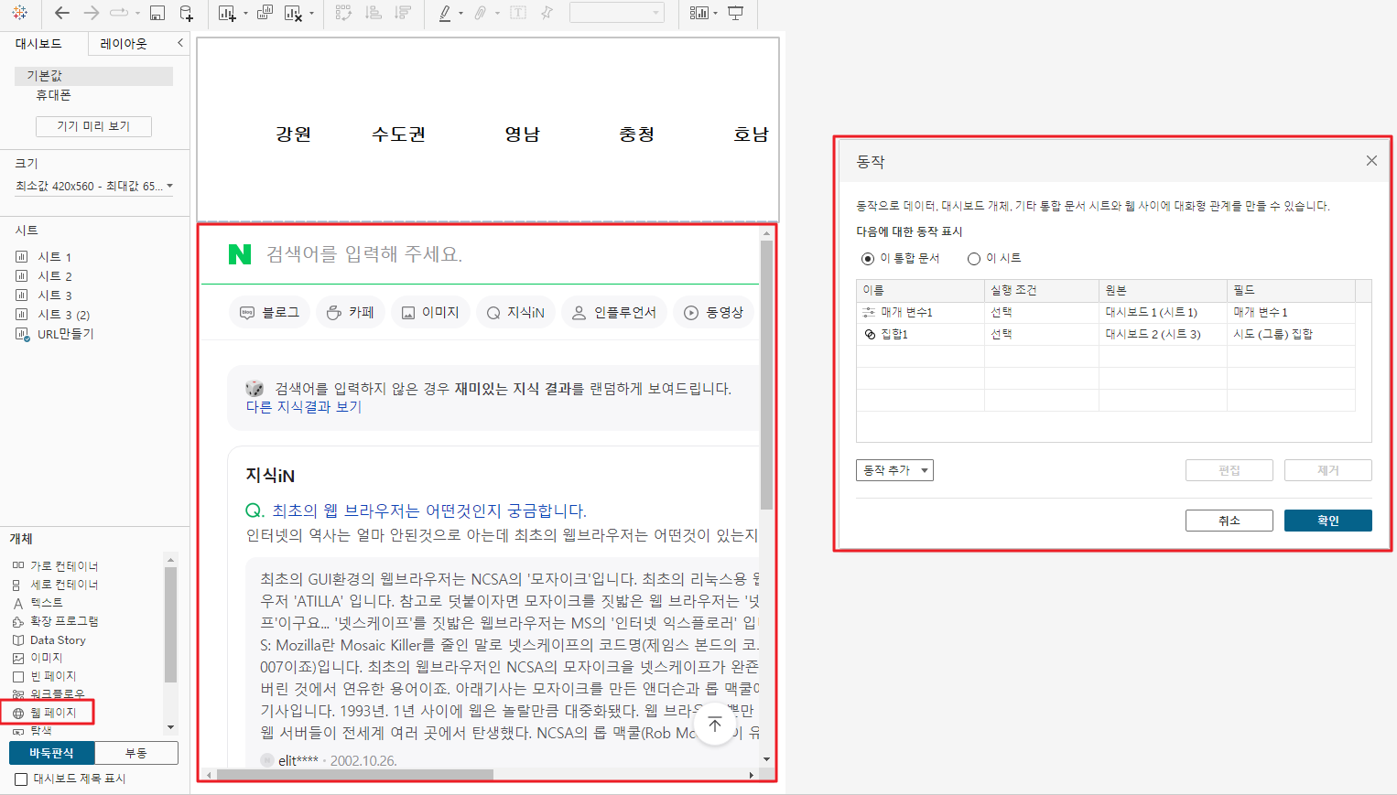1397x795 pixels.
Task: Click the 편집 button in the 동작 dialog
Action: (1229, 470)
